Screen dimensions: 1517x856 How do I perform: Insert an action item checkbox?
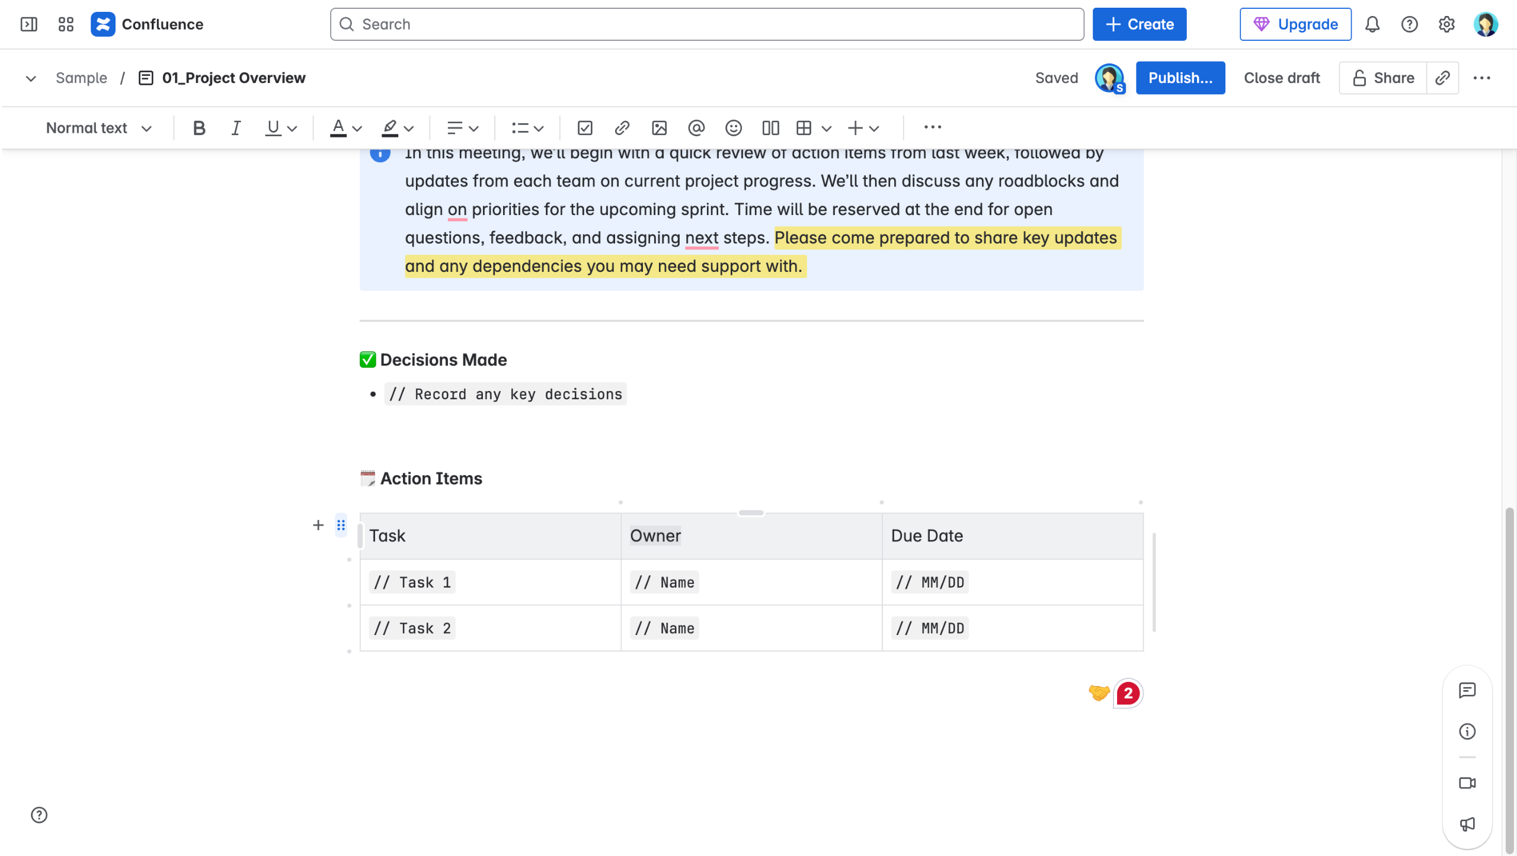tap(585, 128)
